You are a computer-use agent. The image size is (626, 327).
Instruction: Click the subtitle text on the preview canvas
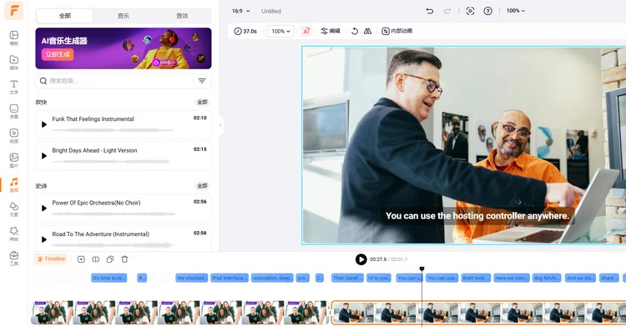click(477, 216)
